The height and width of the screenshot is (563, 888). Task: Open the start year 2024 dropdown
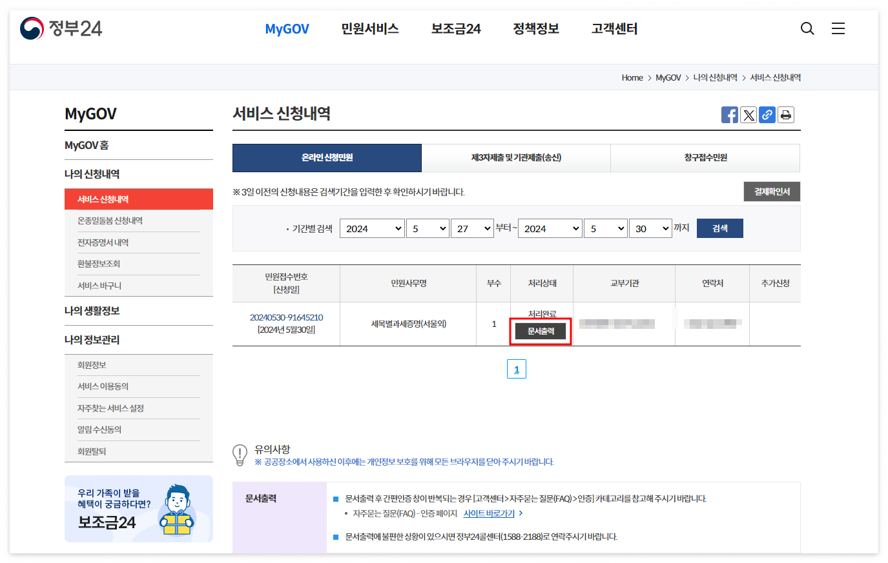(x=372, y=228)
